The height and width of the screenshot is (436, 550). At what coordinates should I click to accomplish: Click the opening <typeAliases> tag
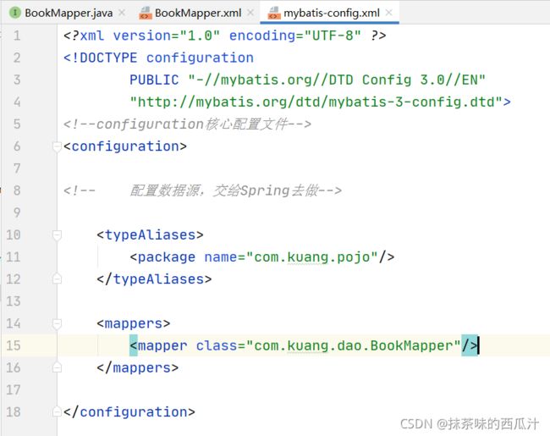click(150, 235)
